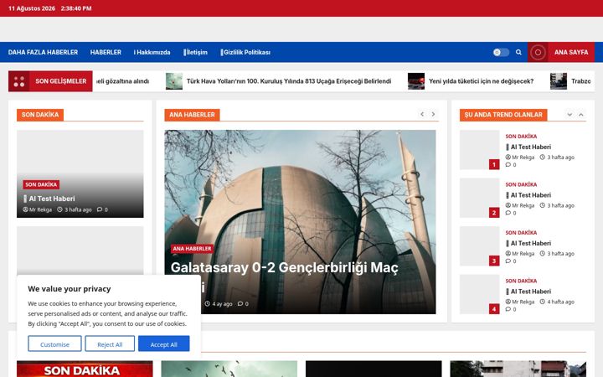Image resolution: width=603 pixels, height=377 pixels.
Task: Click Accept All in cookie banner
Action: (x=164, y=343)
